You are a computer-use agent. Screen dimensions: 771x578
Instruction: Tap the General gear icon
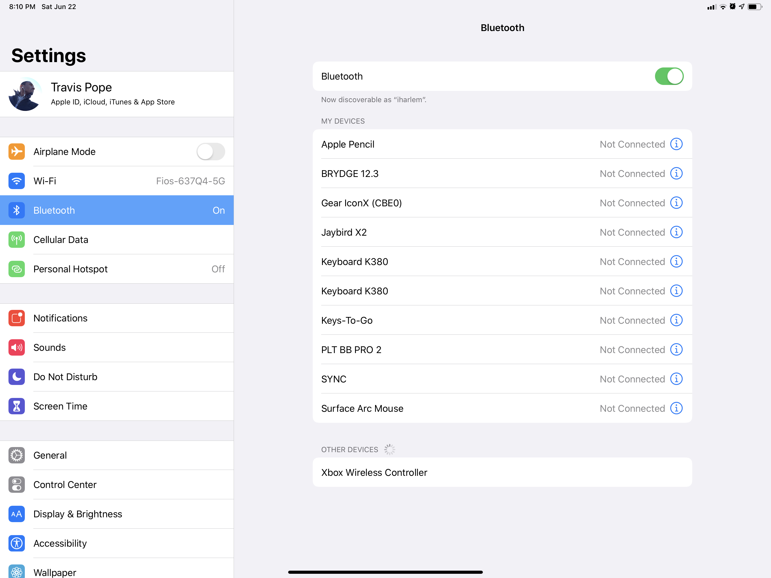coord(16,455)
